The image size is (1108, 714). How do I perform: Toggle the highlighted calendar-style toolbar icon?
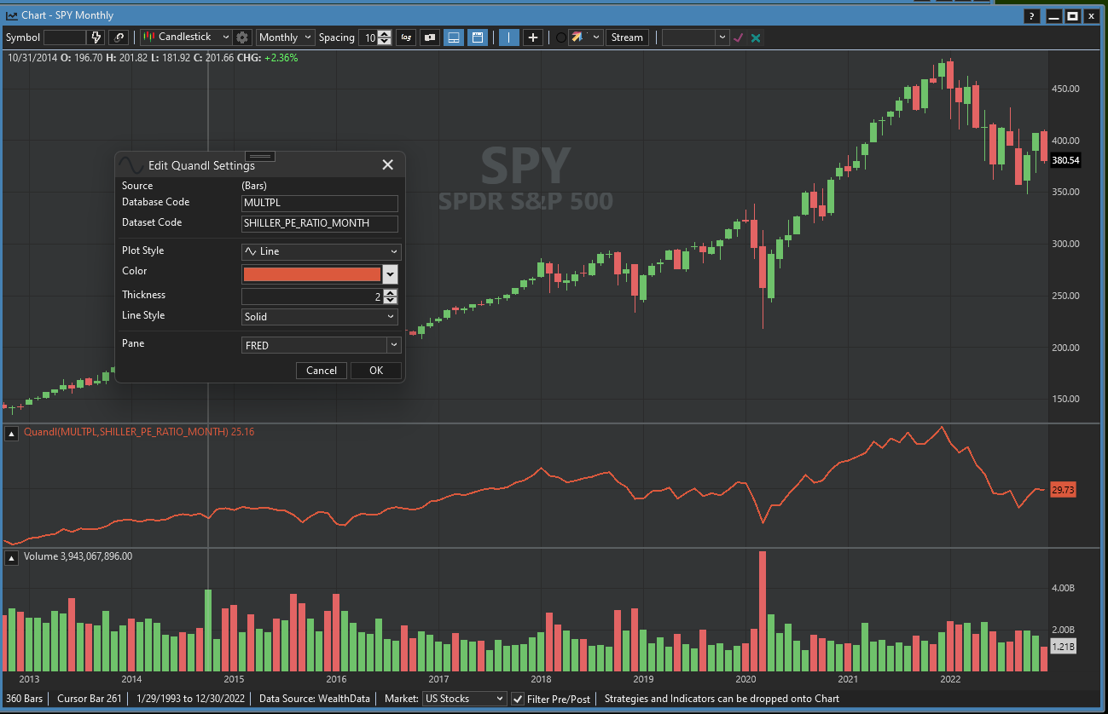pos(478,37)
